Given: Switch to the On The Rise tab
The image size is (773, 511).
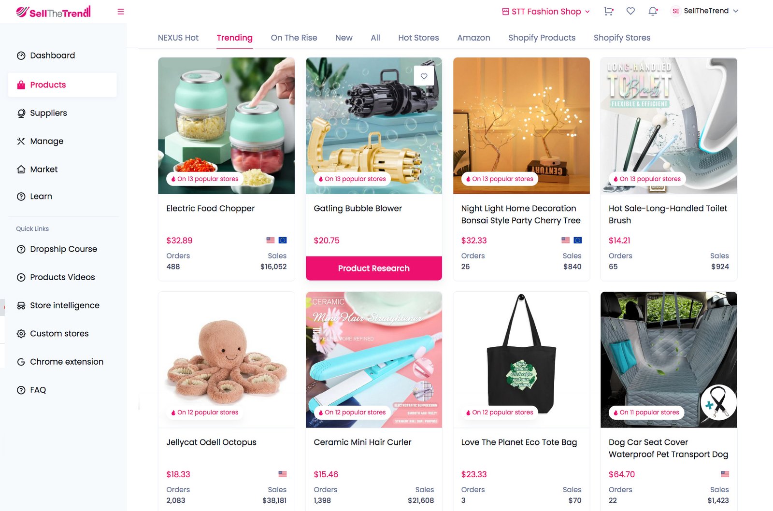Looking at the screenshot, I should [x=294, y=38].
